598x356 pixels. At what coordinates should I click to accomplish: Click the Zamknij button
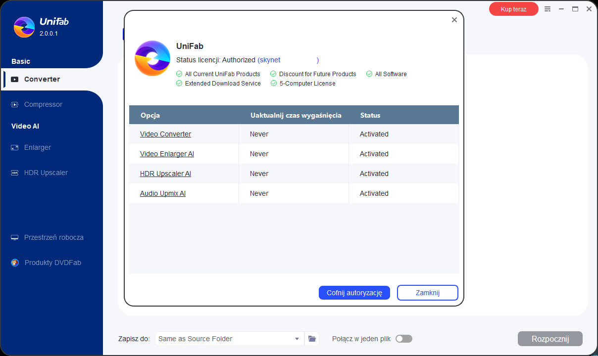428,293
